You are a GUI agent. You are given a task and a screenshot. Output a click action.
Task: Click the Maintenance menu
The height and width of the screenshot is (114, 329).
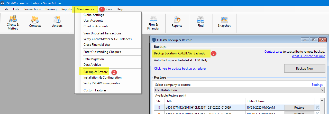click(86, 9)
